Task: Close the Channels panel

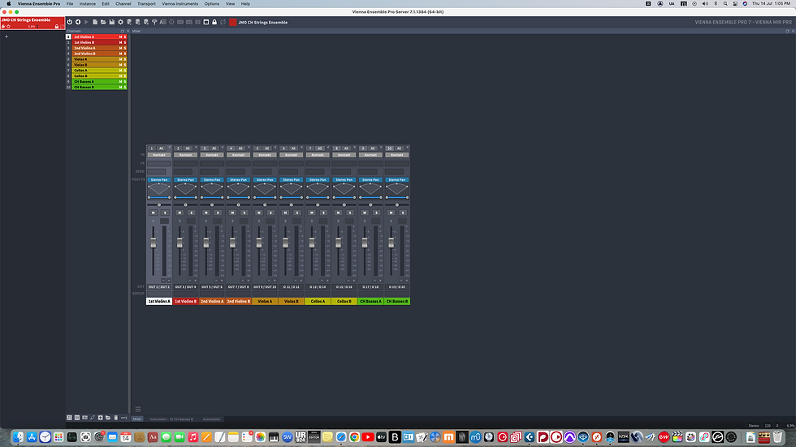Action: click(x=128, y=31)
